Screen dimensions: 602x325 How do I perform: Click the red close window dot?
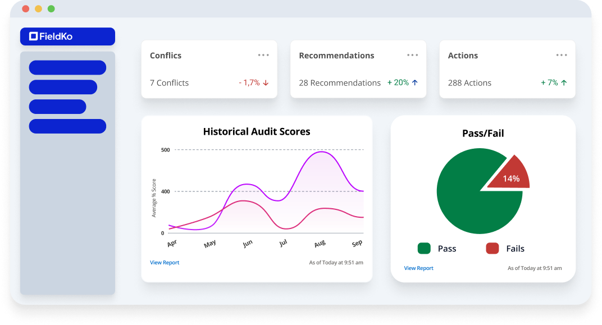(26, 9)
